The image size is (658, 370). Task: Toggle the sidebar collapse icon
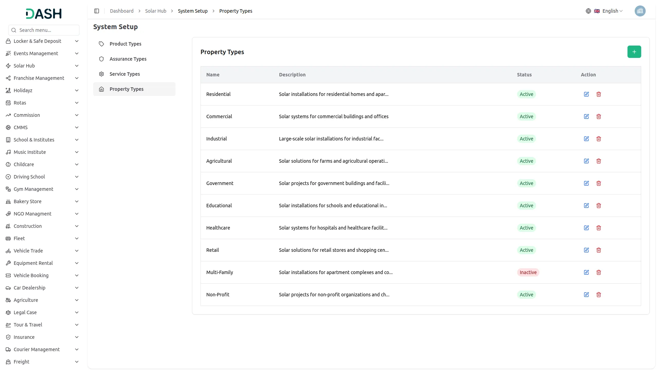tap(97, 11)
